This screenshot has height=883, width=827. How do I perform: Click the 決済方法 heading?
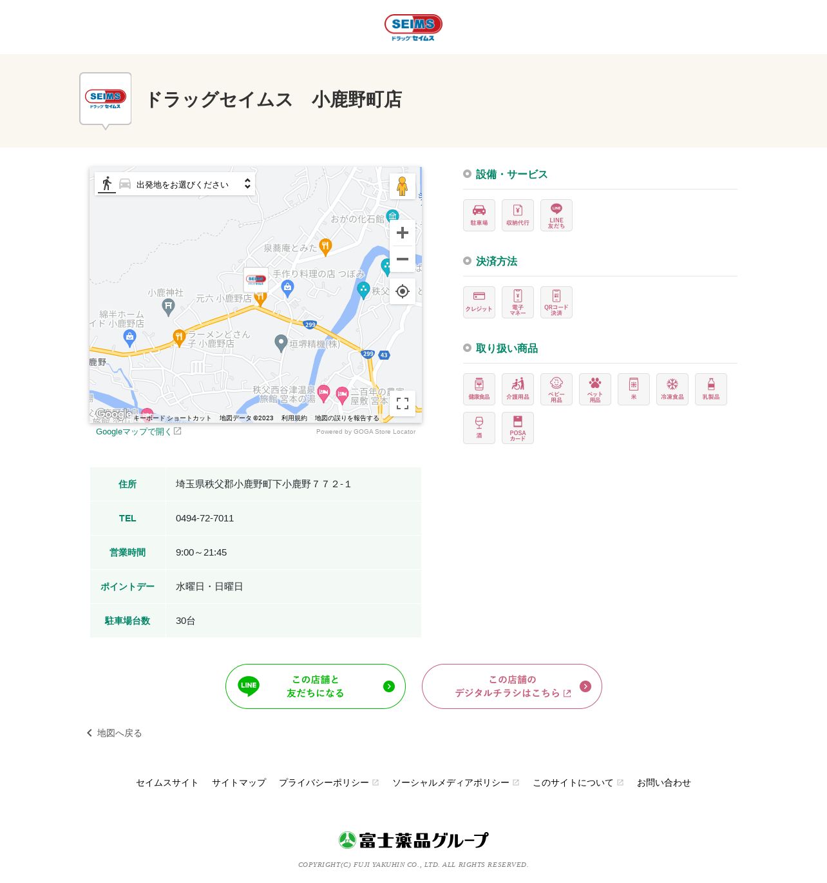(497, 261)
